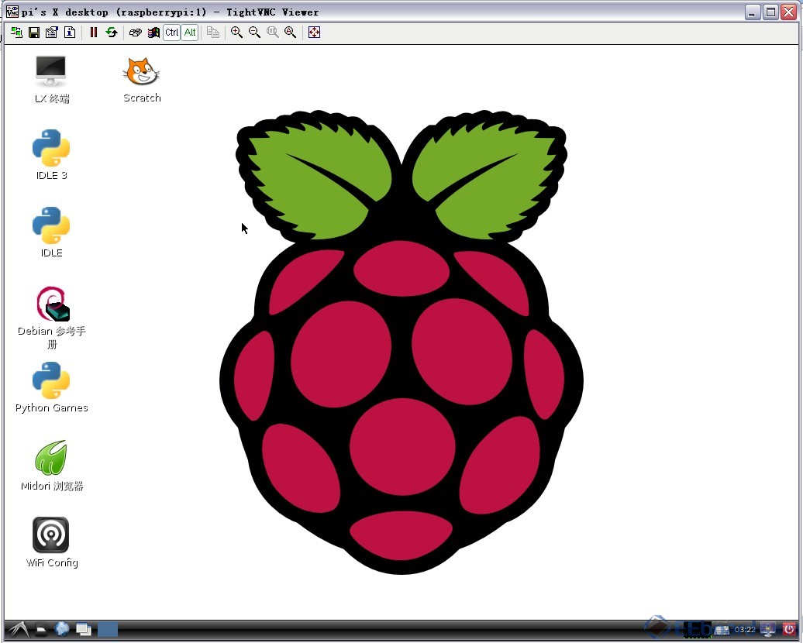Select the WiFi Config desktop shortcut
803x643 pixels.
click(51, 542)
